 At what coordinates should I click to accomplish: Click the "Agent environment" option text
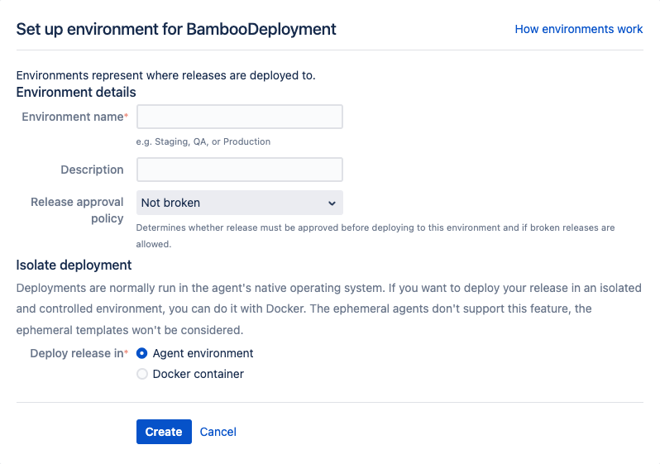point(203,353)
